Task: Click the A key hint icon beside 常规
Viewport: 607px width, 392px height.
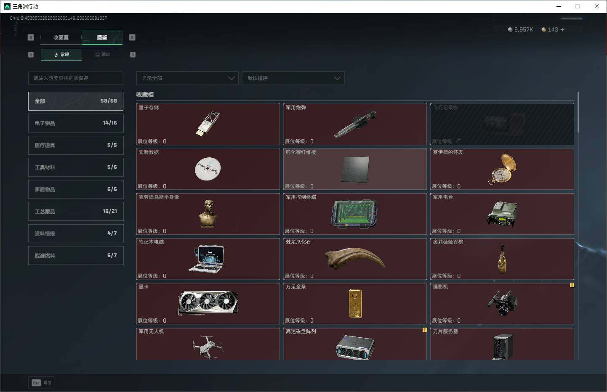Action: pyautogui.click(x=31, y=55)
